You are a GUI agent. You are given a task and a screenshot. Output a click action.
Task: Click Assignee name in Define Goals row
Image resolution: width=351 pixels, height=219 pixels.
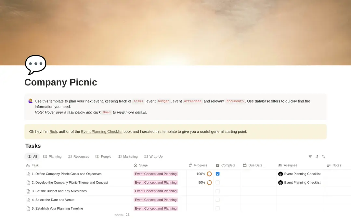tap(302, 174)
